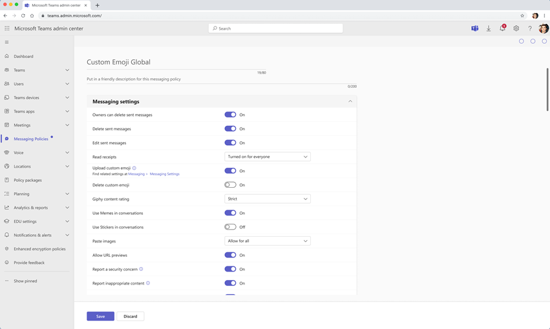This screenshot has width=550, height=329.
Task: Expand the Meetings chevron
Action: 67,125
